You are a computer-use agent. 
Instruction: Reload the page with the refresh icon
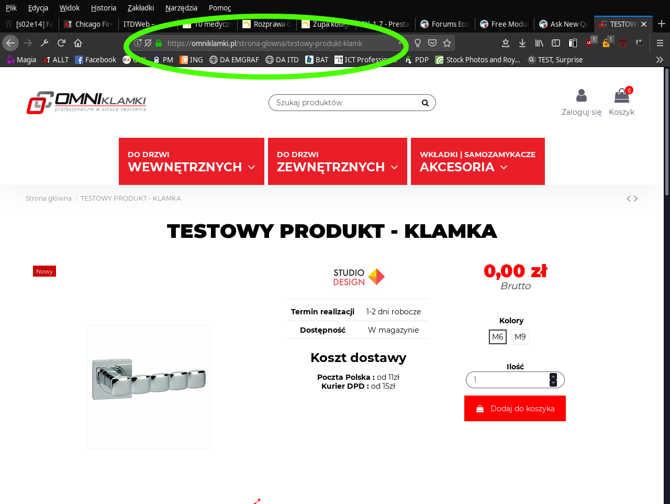pyautogui.click(x=61, y=43)
